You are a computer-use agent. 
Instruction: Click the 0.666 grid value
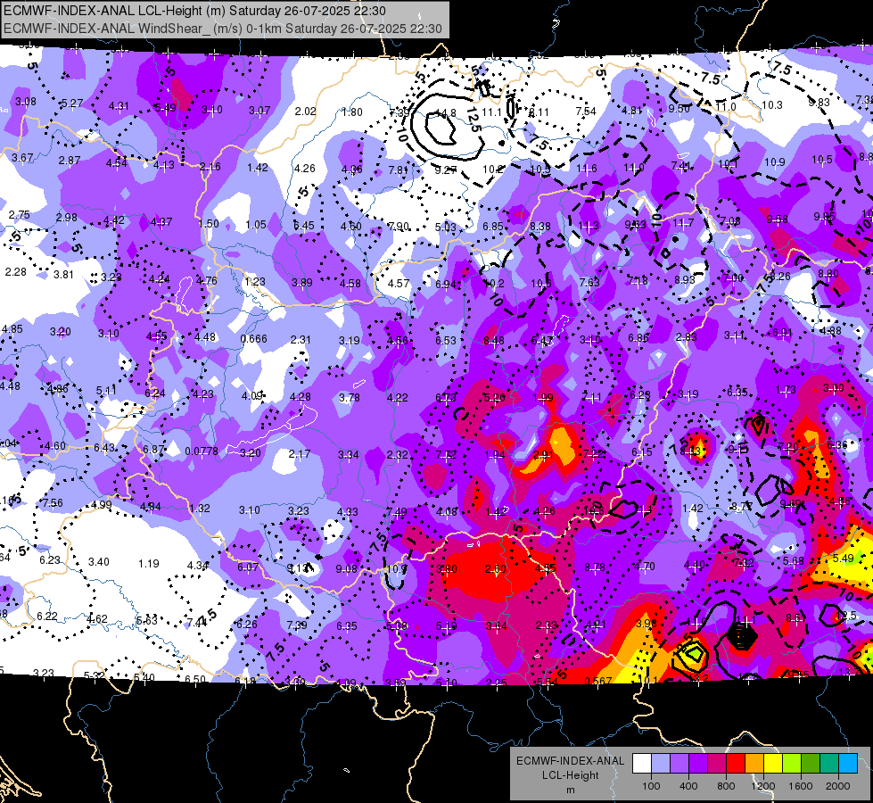pyautogui.click(x=253, y=339)
